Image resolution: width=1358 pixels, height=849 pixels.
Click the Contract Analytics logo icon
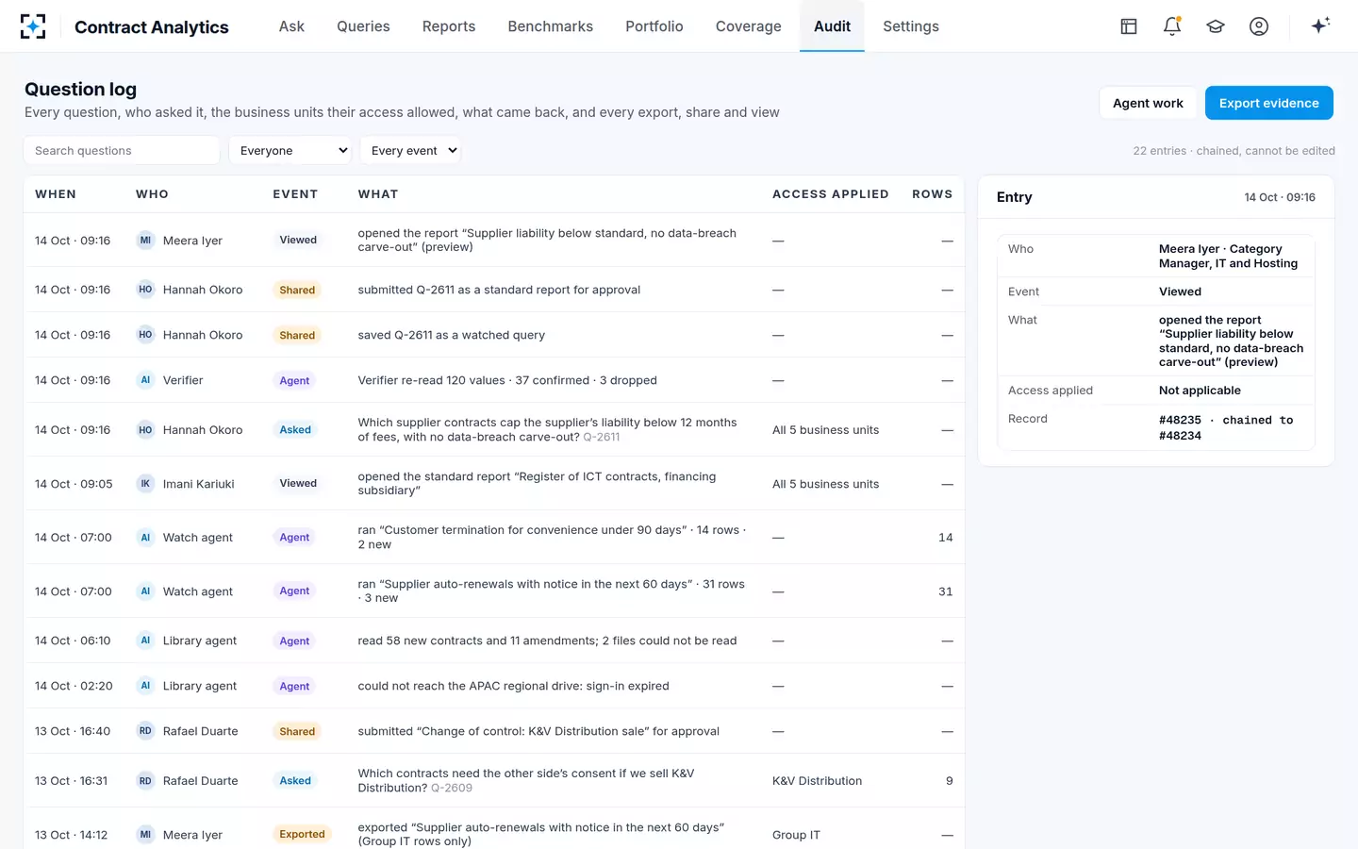33,26
